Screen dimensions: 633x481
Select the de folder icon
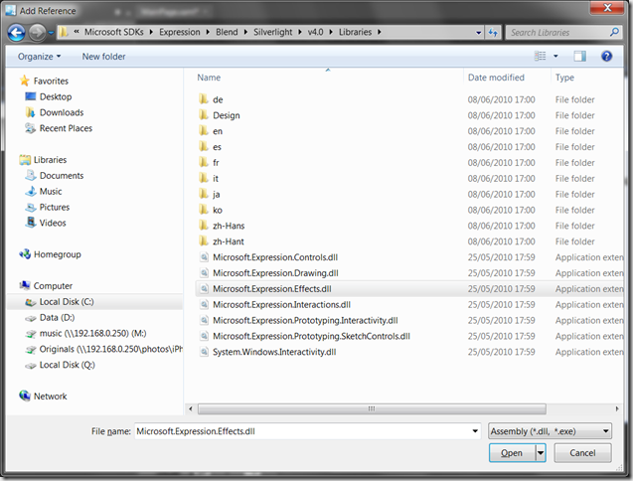click(x=204, y=99)
